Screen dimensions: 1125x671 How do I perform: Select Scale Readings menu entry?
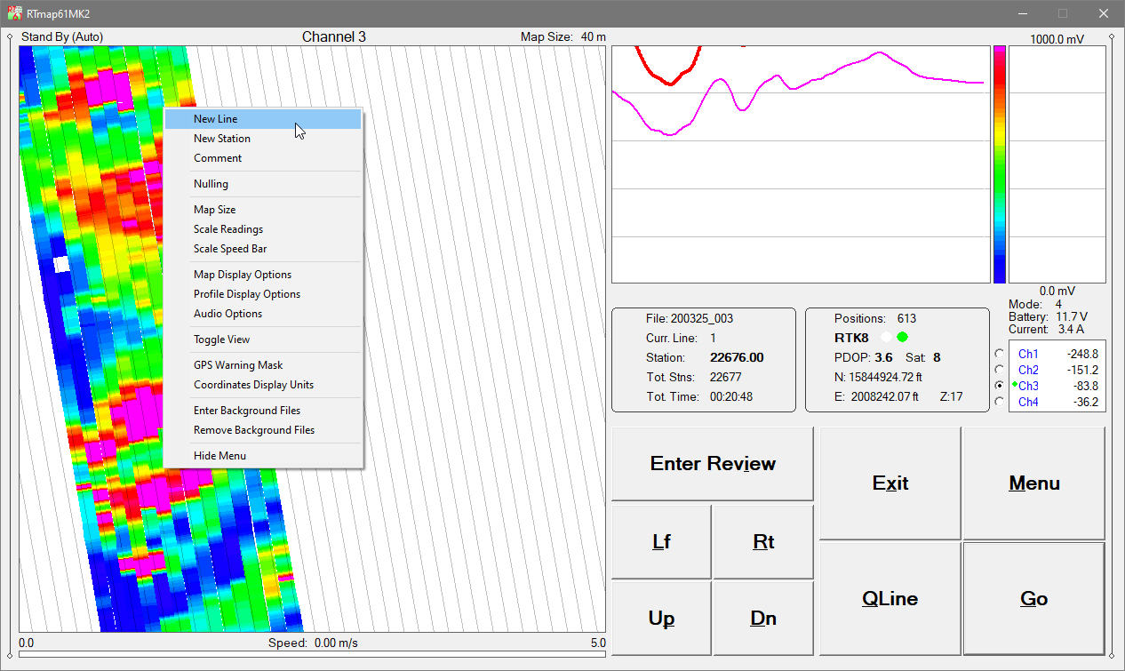pyautogui.click(x=263, y=229)
